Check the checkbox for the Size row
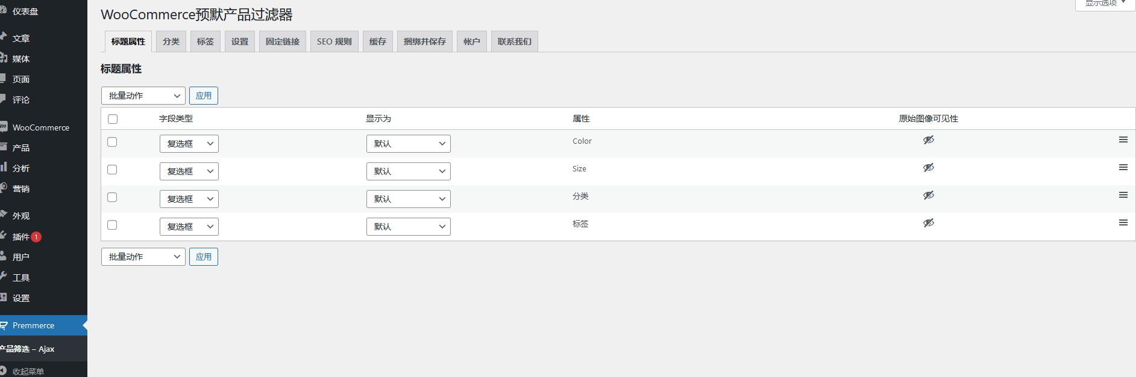 112,170
